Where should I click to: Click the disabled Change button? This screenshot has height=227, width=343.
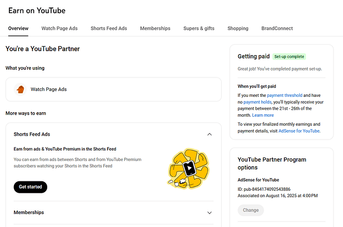[x=251, y=210]
